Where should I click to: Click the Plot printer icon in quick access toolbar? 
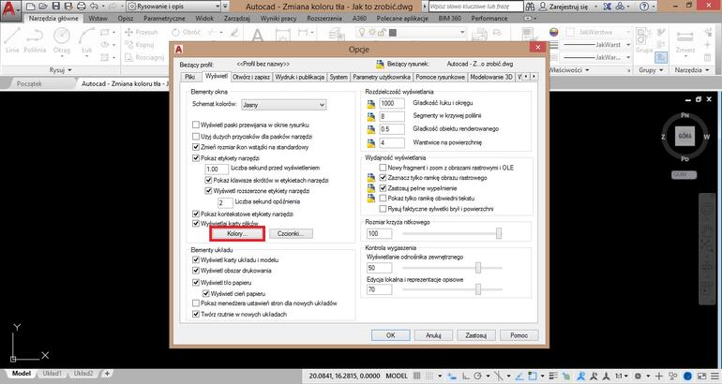81,7
